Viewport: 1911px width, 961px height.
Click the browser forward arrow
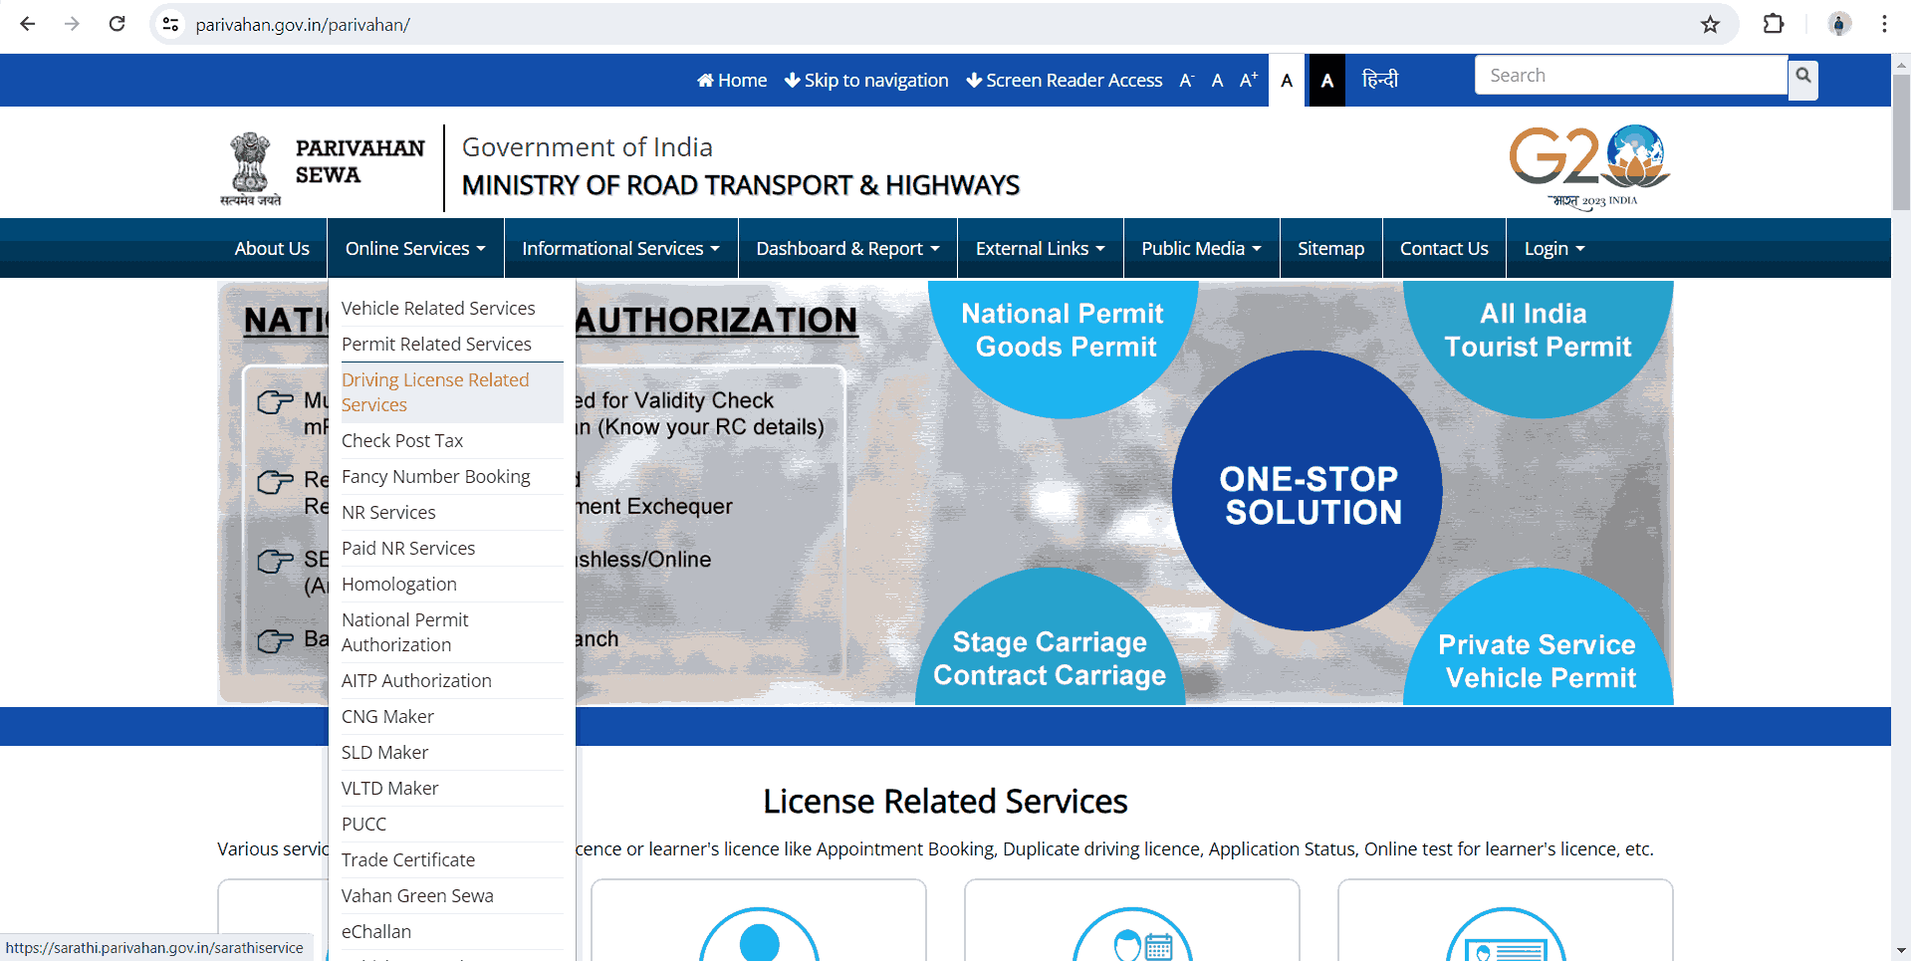pos(72,24)
